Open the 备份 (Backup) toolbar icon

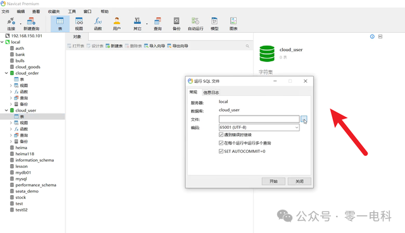(177, 24)
